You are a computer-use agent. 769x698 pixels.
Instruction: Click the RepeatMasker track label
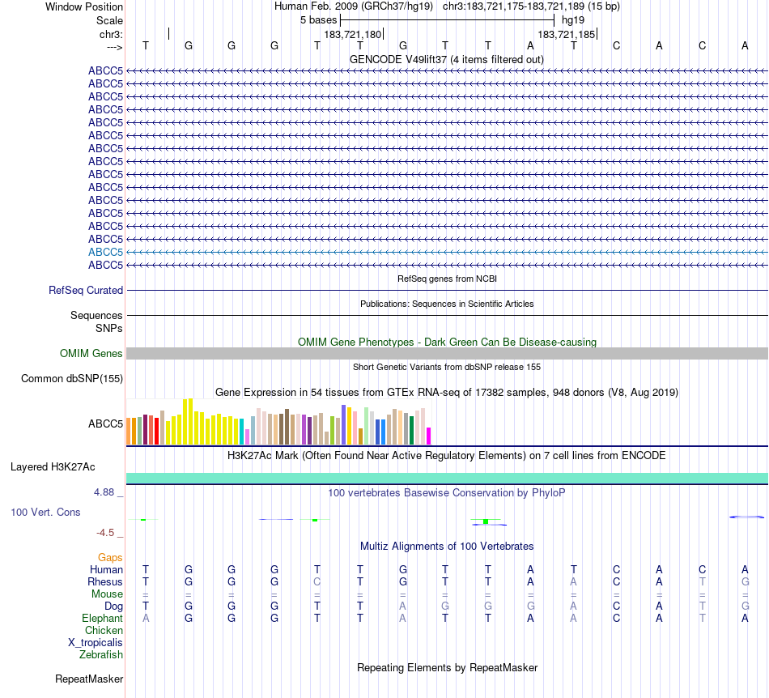[89, 679]
